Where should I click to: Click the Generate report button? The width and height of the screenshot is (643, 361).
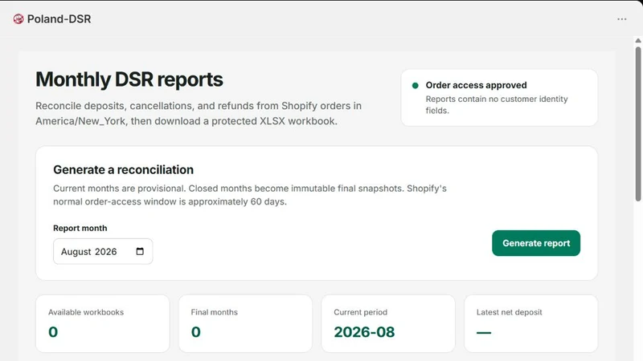(x=536, y=243)
